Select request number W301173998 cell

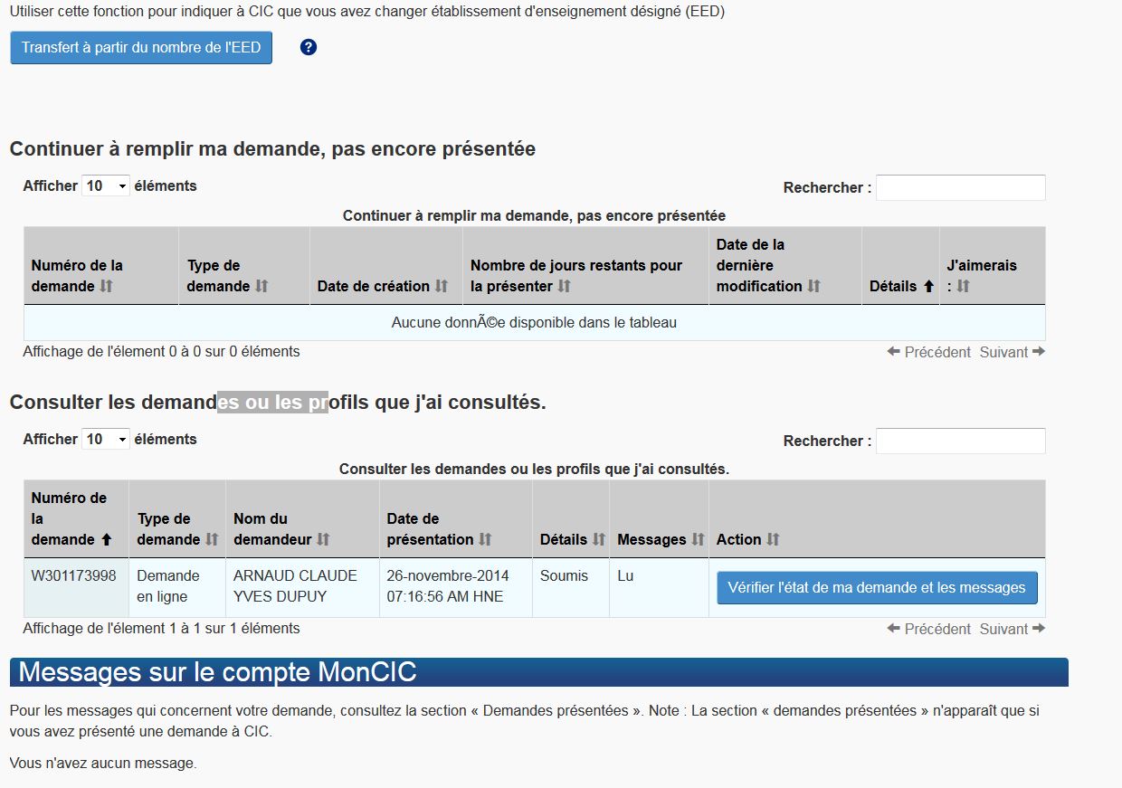77,588
